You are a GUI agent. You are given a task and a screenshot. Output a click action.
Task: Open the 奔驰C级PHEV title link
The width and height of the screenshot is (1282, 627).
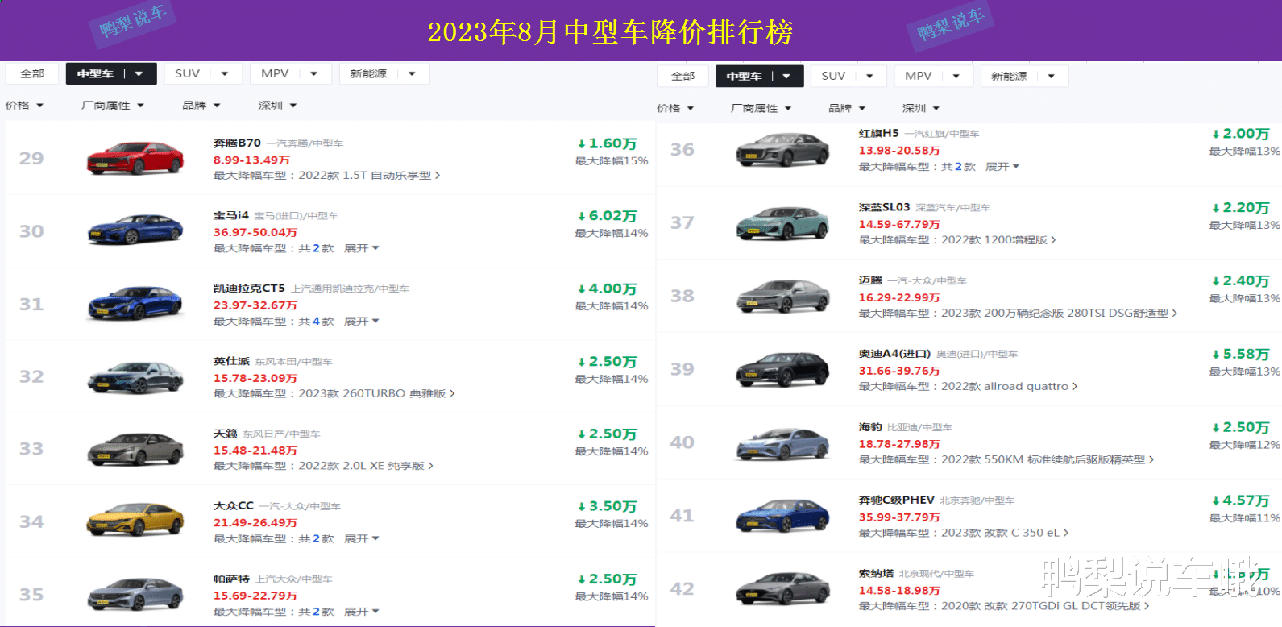(896, 500)
